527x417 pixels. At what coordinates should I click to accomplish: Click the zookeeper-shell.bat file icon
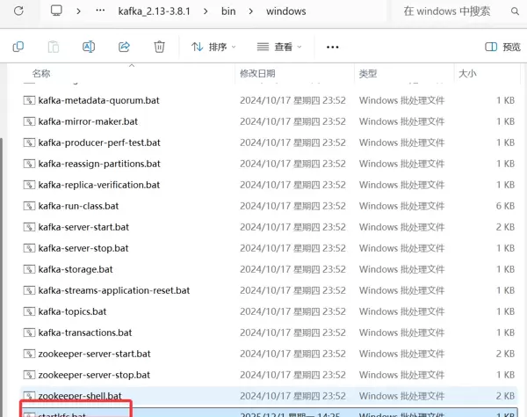pos(29,396)
